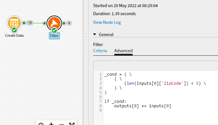
Task: Select the orange Filter node icon
Action: 54,23
